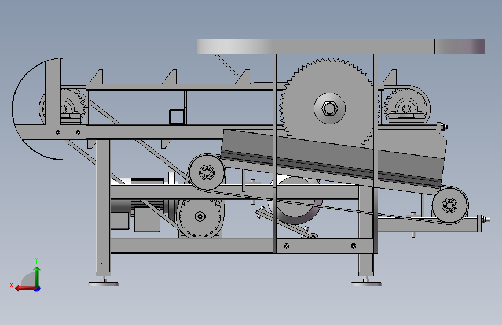Select the far-right belt pulley with bearing
The height and width of the screenshot is (325, 502).
pyautogui.click(x=450, y=205)
